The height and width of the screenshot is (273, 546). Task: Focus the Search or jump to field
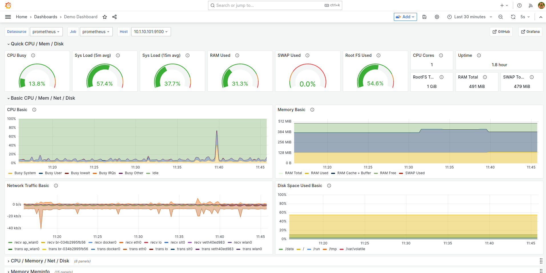click(x=268, y=5)
